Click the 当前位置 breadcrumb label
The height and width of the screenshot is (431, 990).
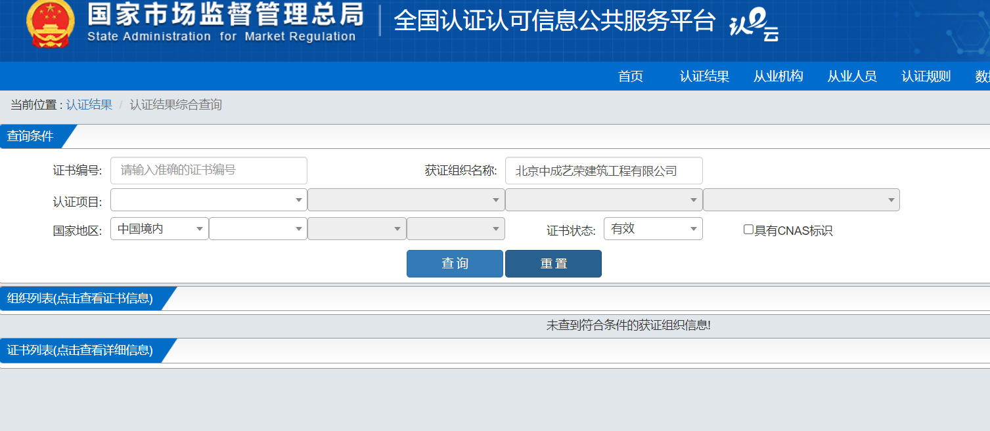click(x=36, y=105)
